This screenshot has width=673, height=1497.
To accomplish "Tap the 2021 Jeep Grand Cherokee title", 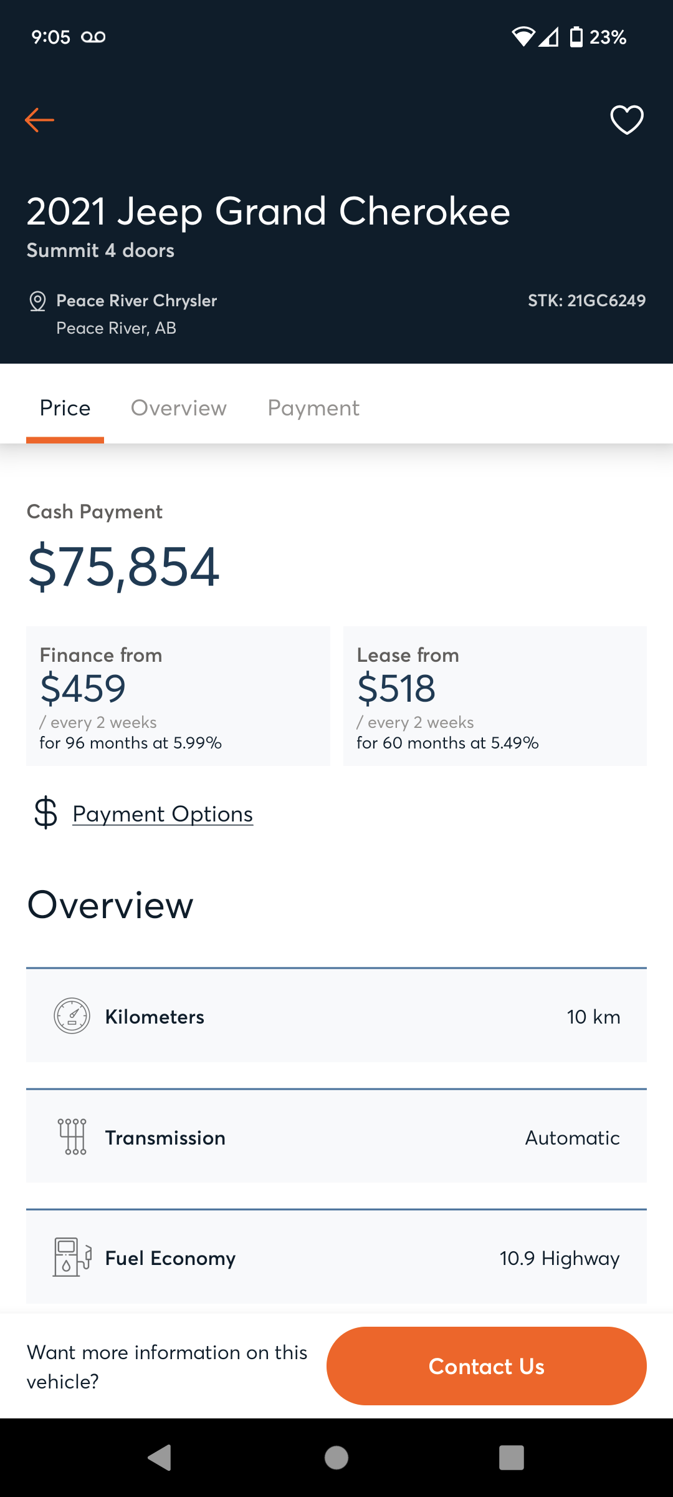I will [x=269, y=211].
